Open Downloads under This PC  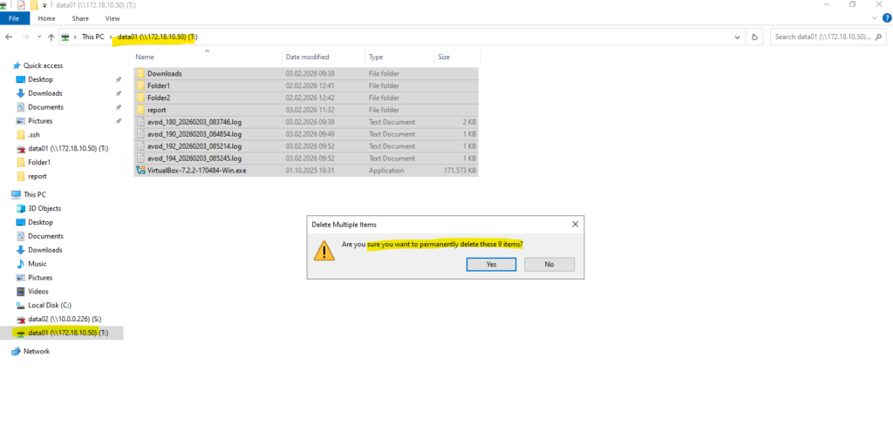[45, 250]
